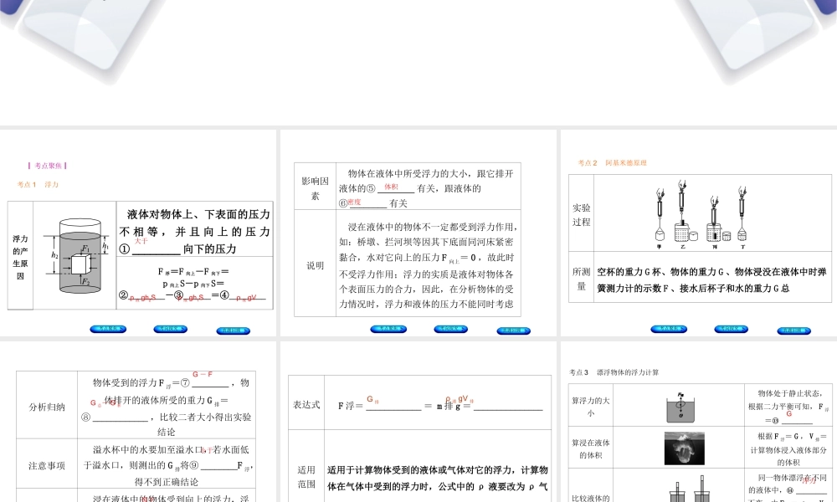Click the right blue button on the 阿基米德原理 slide
Viewport: 837px width, 502px height.
793,330
